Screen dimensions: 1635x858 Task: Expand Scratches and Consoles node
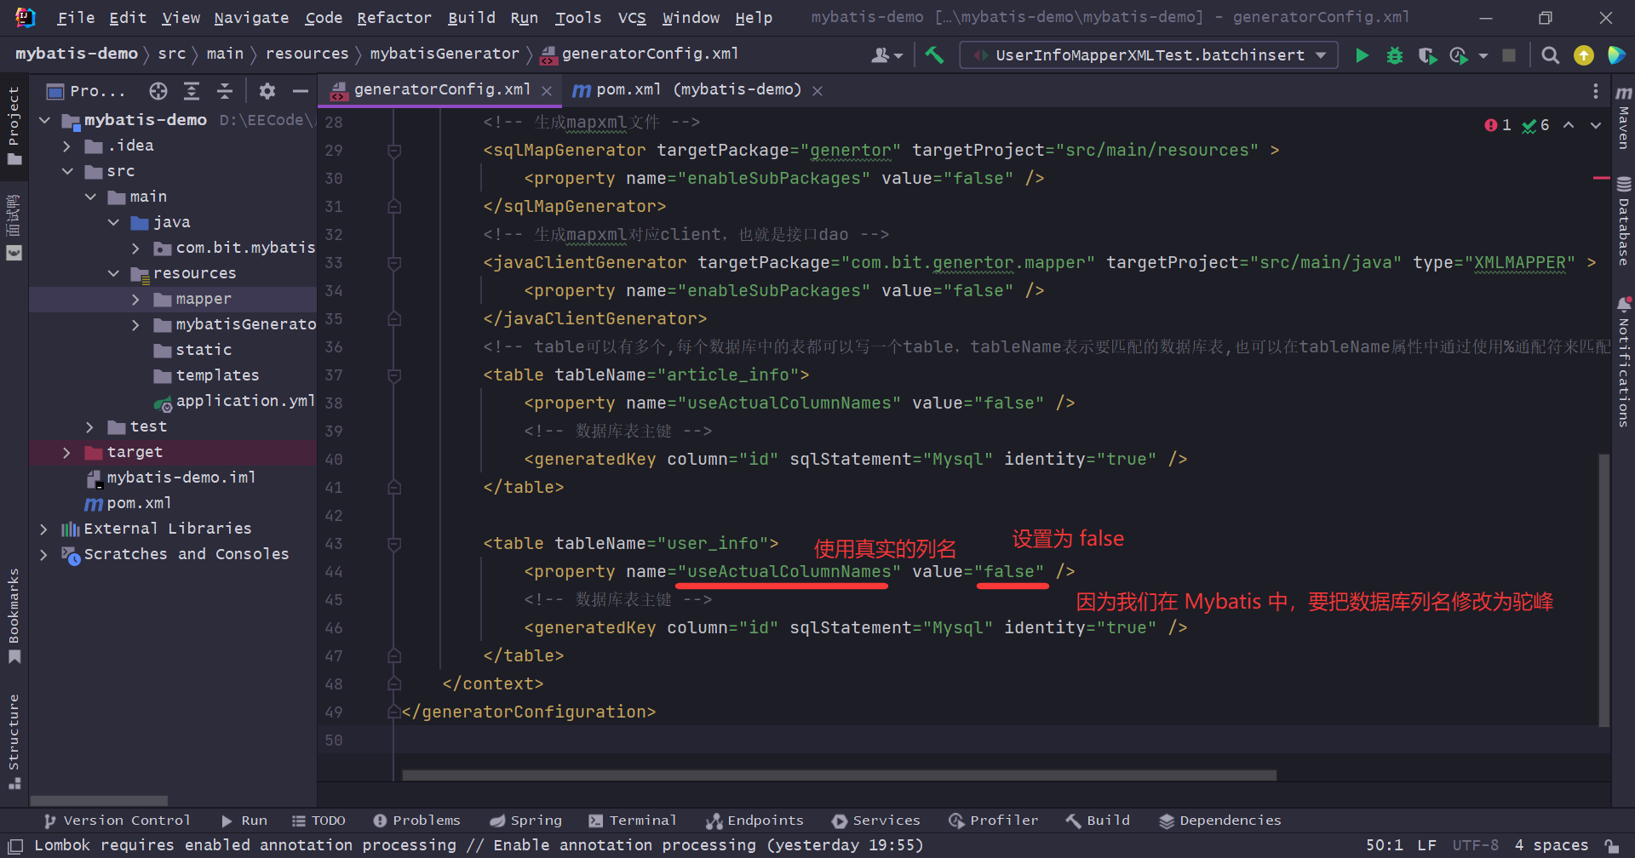click(44, 554)
